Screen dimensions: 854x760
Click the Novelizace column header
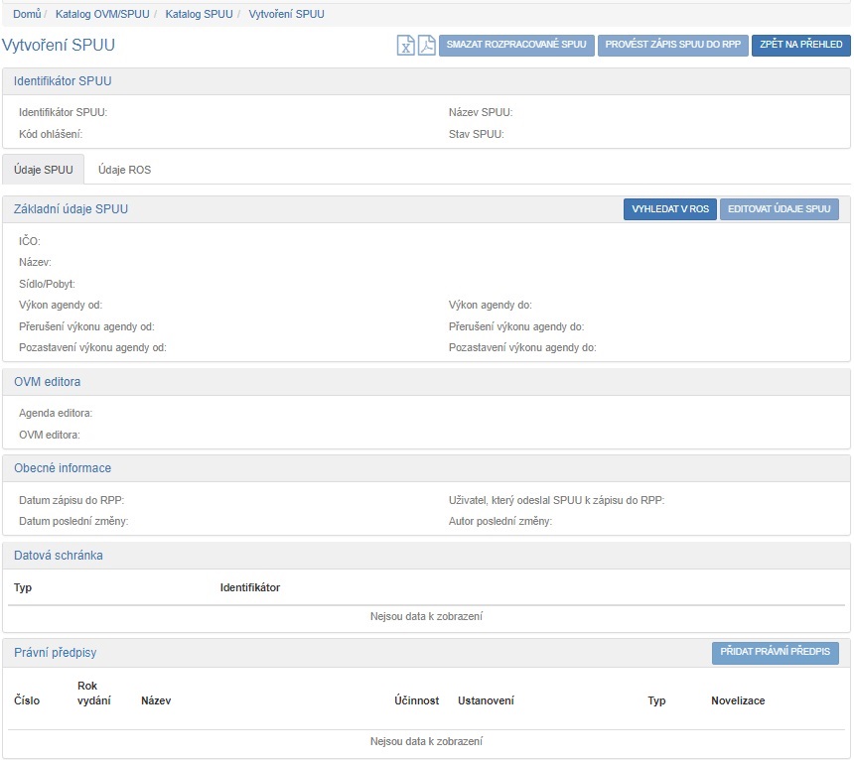(x=738, y=700)
